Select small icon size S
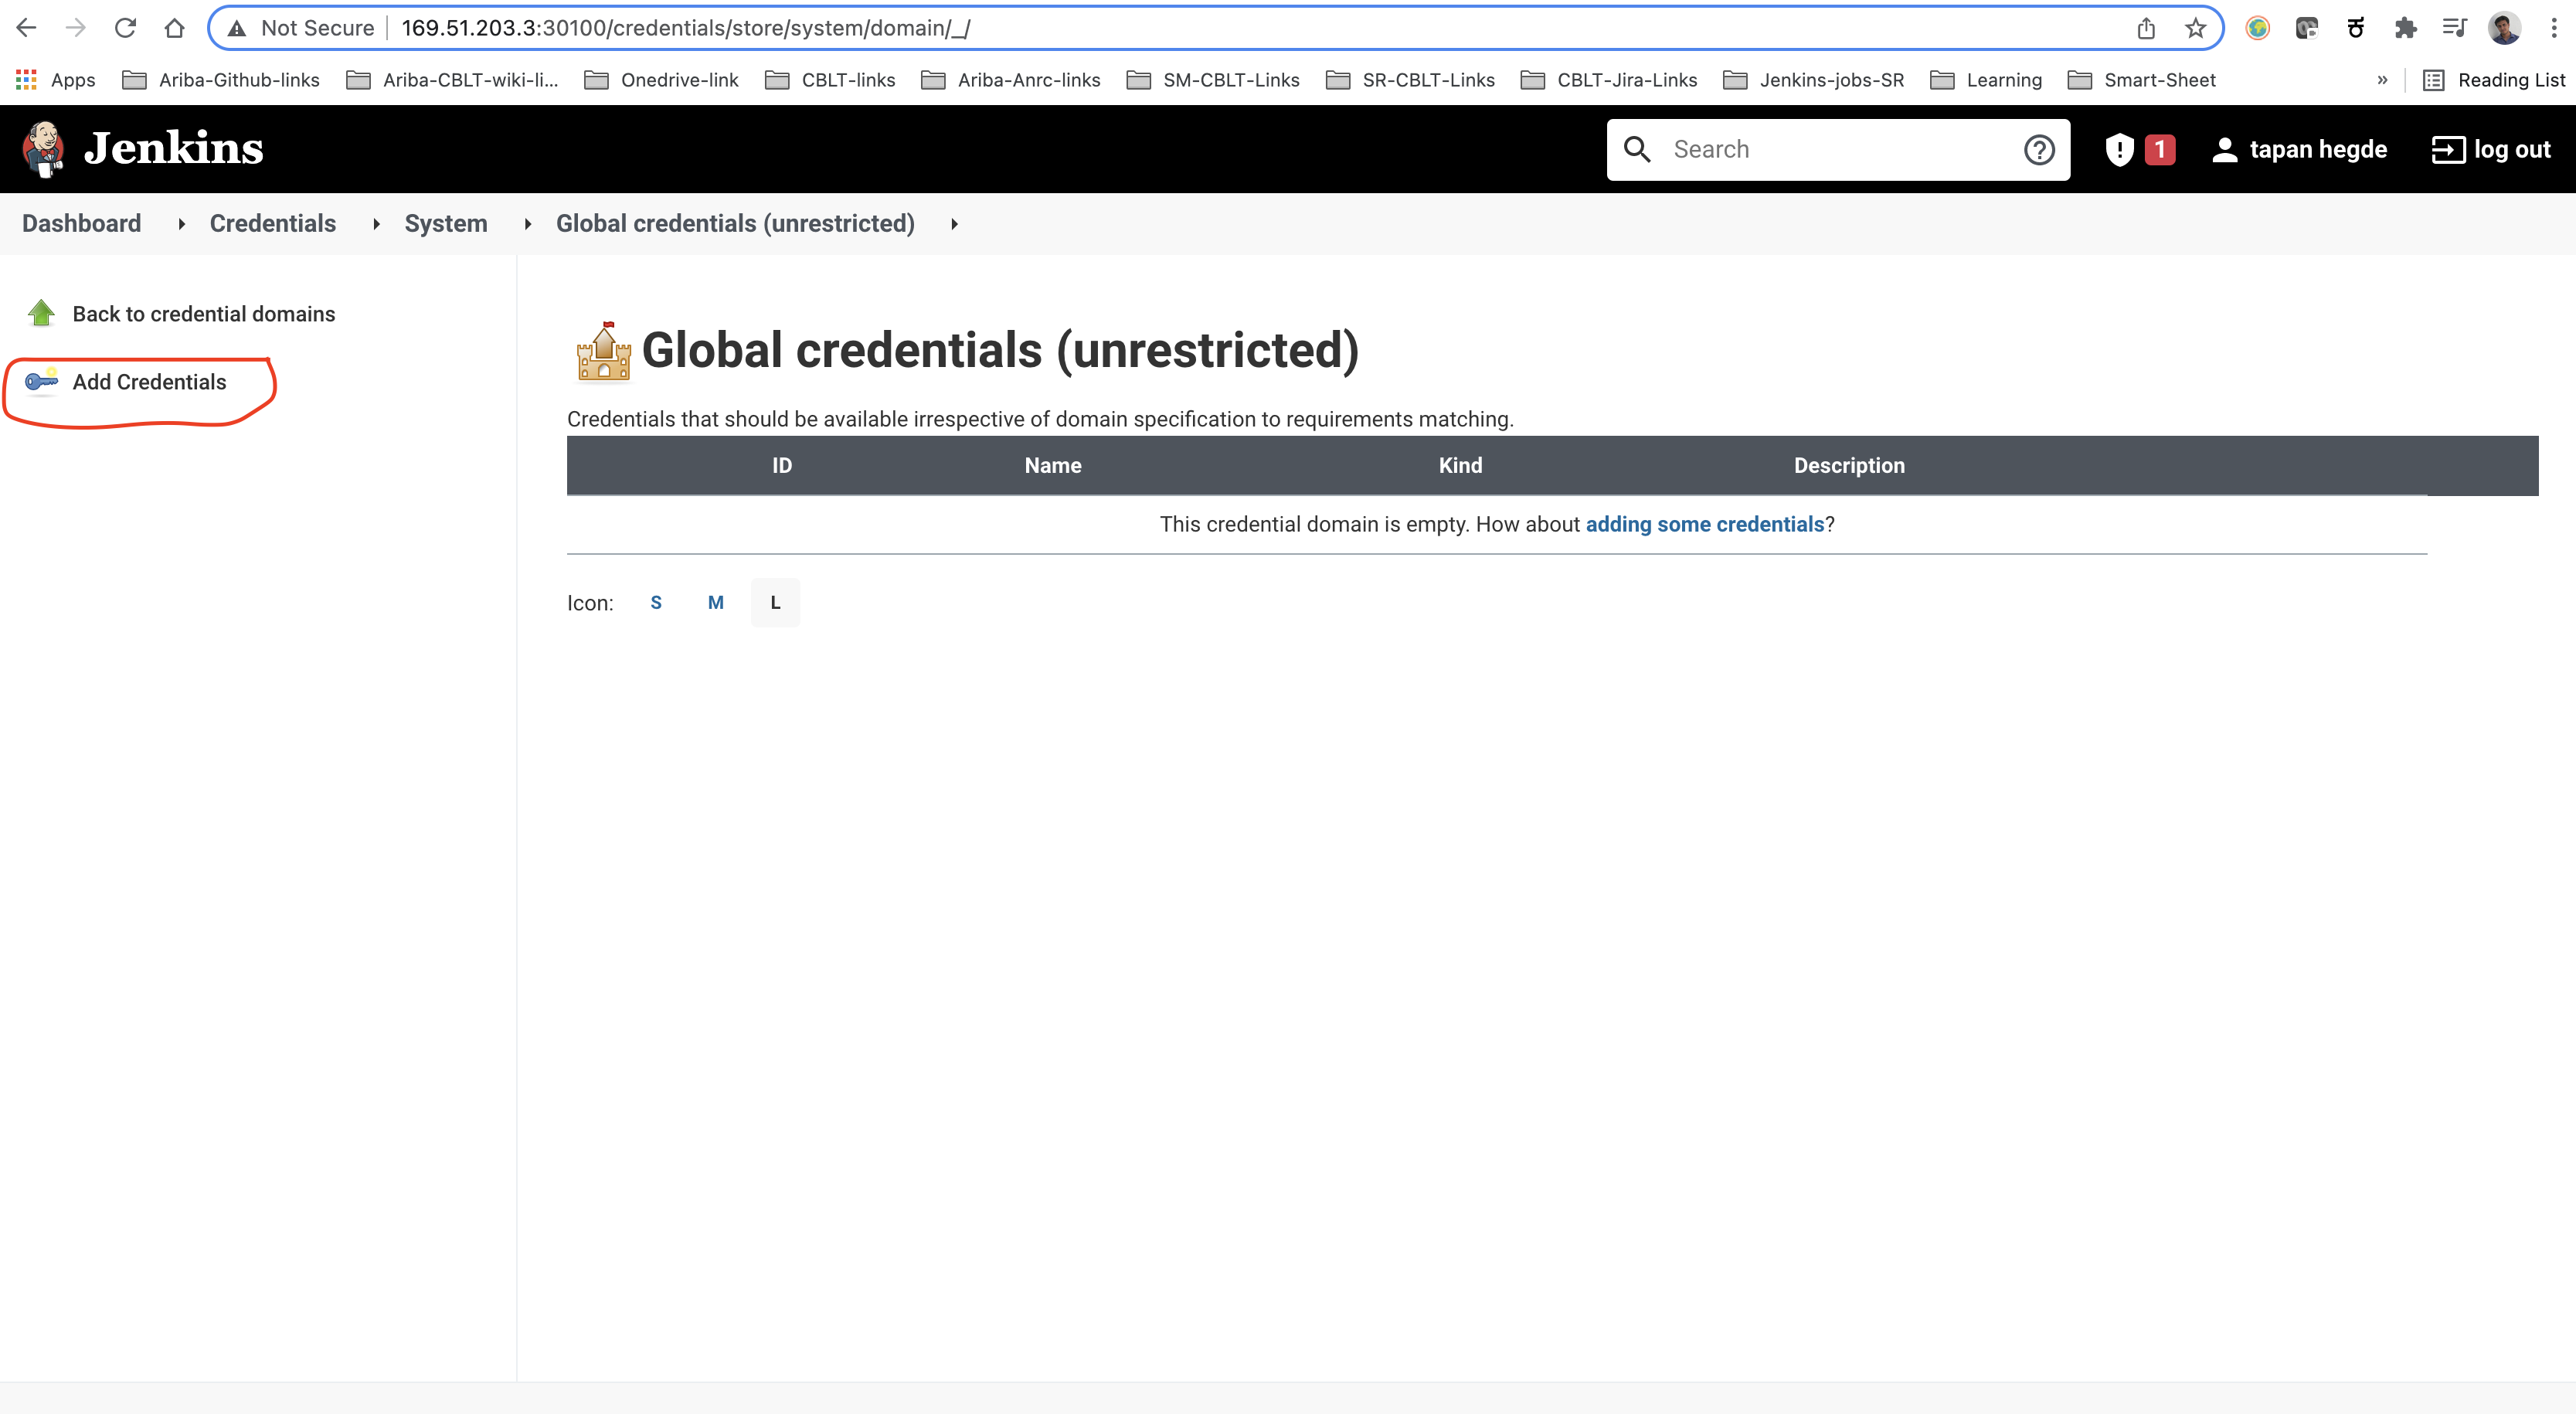Image resolution: width=2576 pixels, height=1414 pixels. [656, 602]
